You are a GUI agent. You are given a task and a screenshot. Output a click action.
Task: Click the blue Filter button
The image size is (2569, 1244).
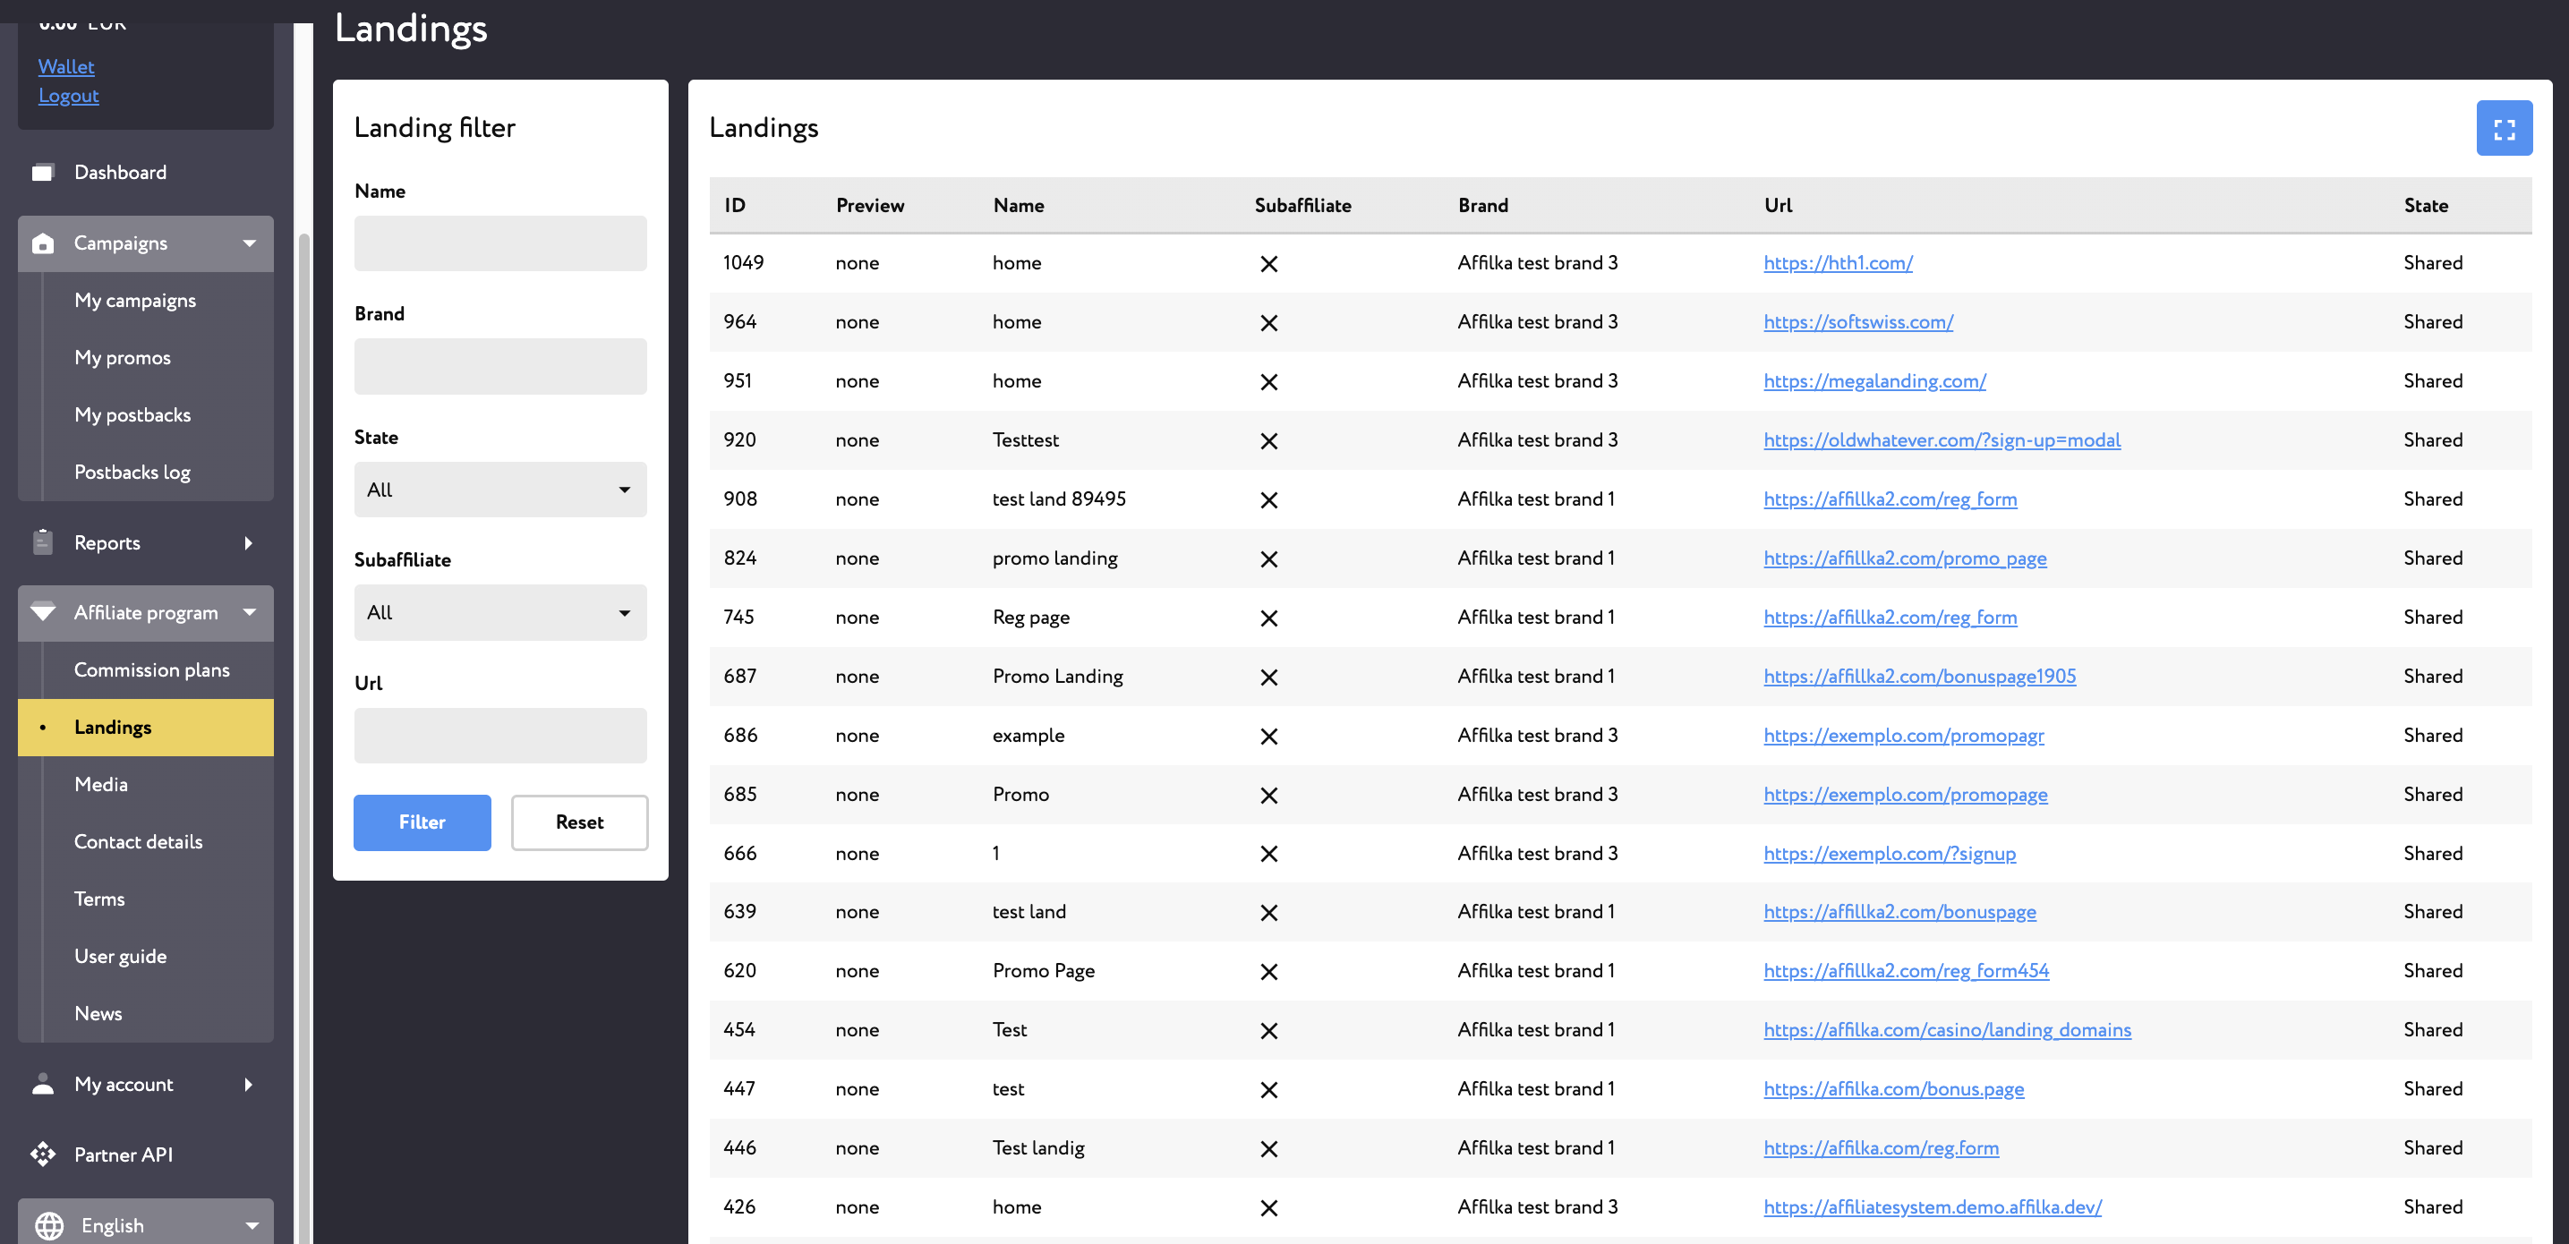[x=422, y=822]
